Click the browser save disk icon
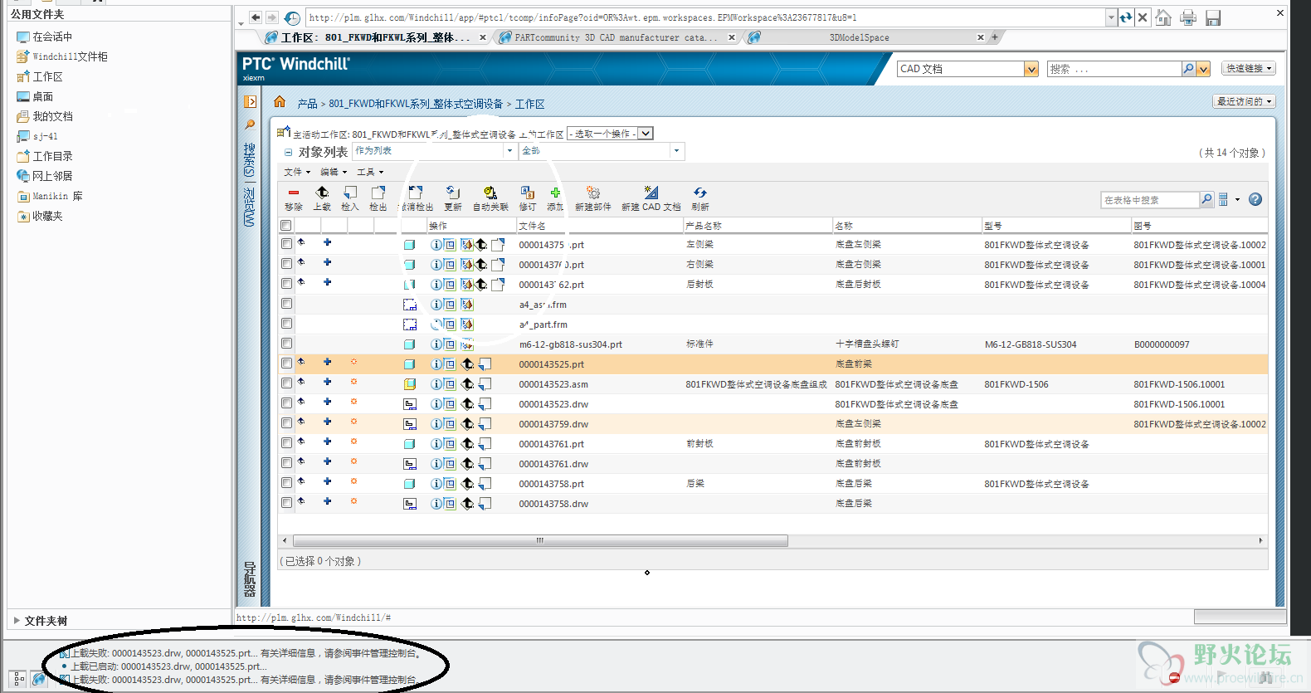The width and height of the screenshot is (1311, 693). tap(1213, 17)
